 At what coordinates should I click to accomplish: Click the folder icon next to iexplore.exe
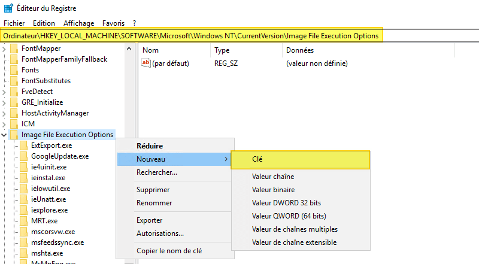(x=24, y=210)
